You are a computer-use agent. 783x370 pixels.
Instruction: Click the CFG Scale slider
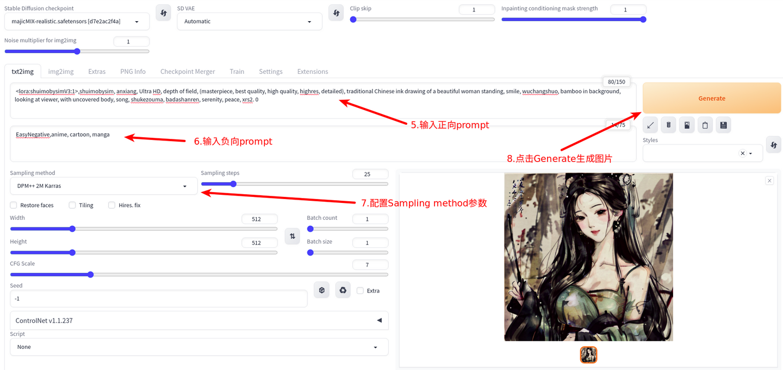point(199,275)
